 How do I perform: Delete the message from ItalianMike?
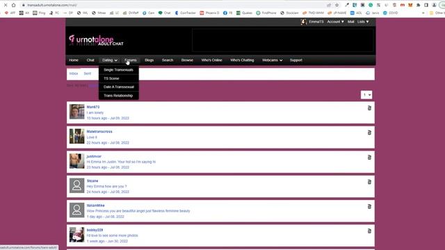[x=369, y=207]
